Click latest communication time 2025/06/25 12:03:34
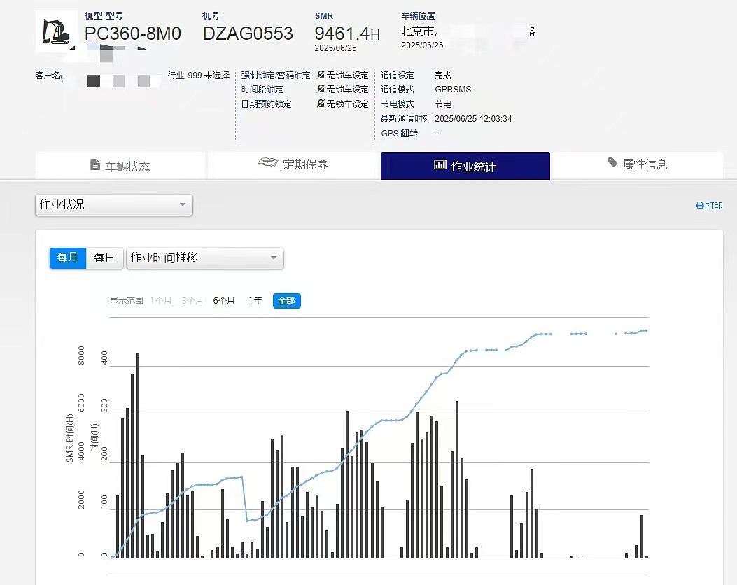Image resolution: width=737 pixels, height=585 pixels. click(473, 119)
